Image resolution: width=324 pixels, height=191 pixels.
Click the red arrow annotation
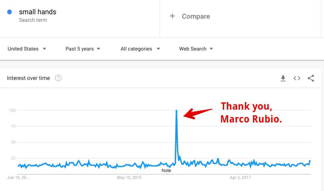(x=197, y=113)
